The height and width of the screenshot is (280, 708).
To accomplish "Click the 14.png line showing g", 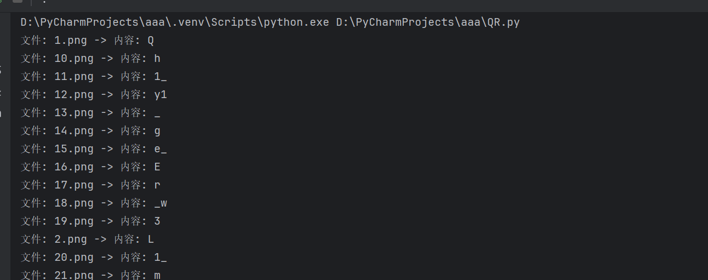I will pos(91,131).
